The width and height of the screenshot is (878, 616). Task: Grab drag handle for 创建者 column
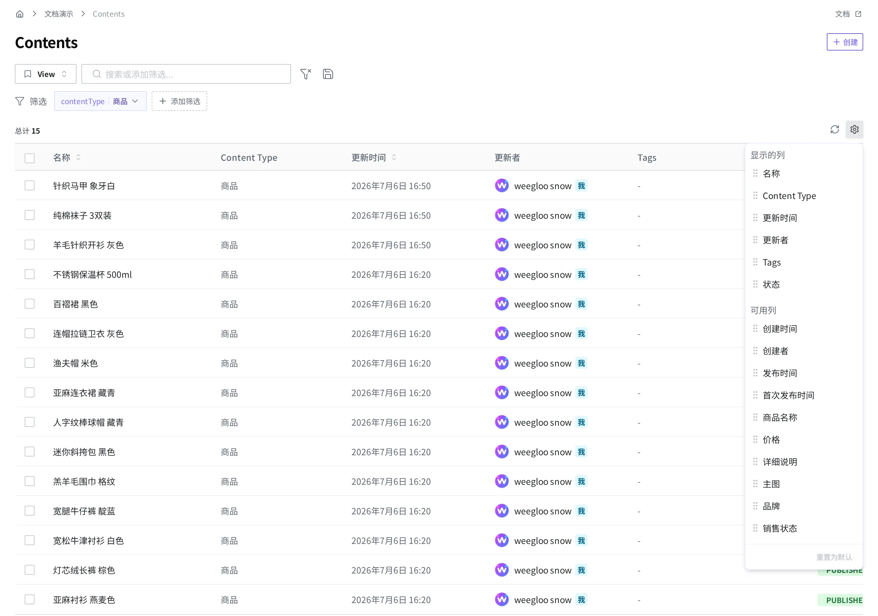point(755,351)
